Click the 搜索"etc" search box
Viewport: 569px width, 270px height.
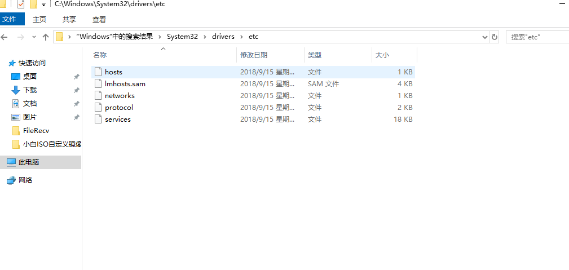pos(537,37)
